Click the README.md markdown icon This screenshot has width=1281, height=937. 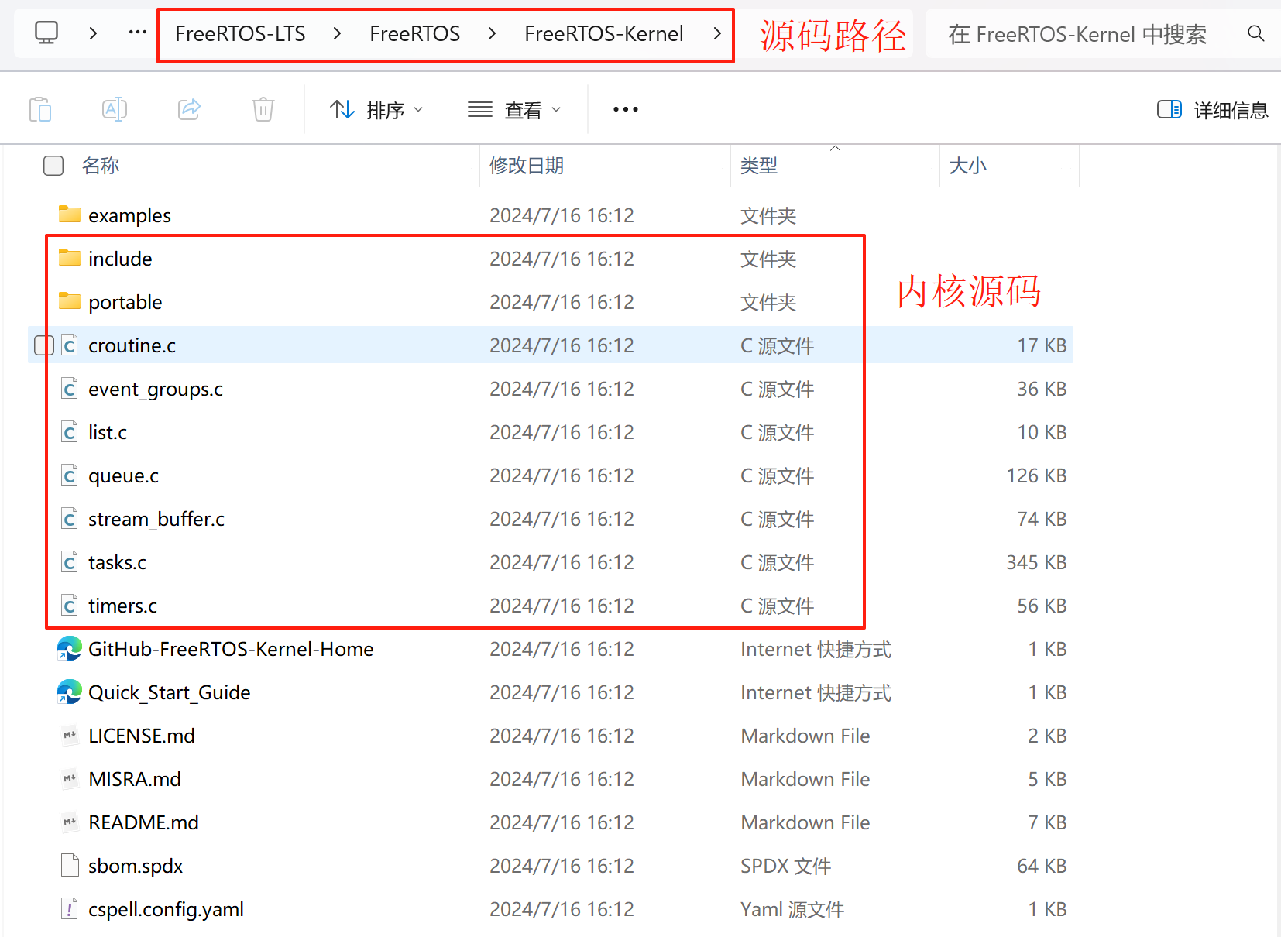pyautogui.click(x=70, y=822)
